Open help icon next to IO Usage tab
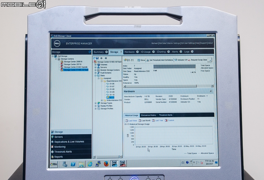 click(x=153, y=52)
